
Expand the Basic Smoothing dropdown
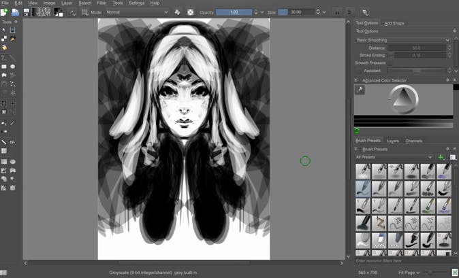pos(402,40)
